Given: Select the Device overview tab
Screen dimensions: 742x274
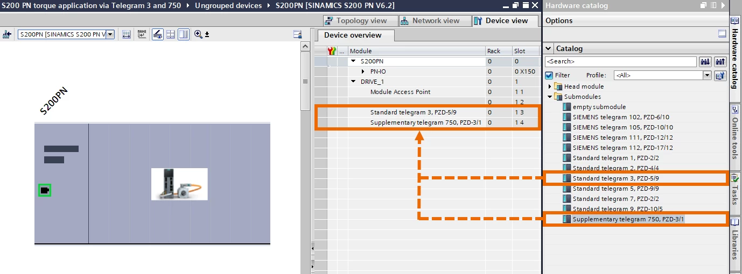Looking at the screenshot, I should (x=355, y=35).
